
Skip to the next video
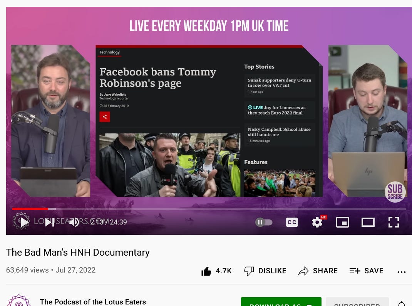click(x=49, y=222)
